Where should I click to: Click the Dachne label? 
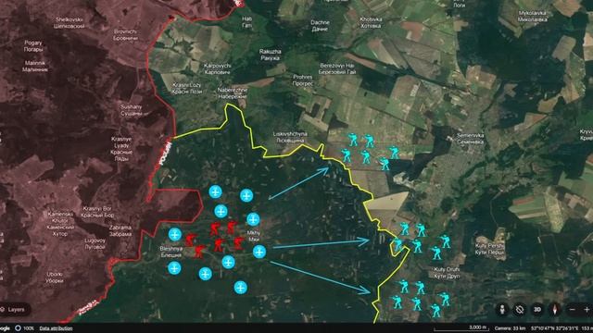click(x=320, y=26)
